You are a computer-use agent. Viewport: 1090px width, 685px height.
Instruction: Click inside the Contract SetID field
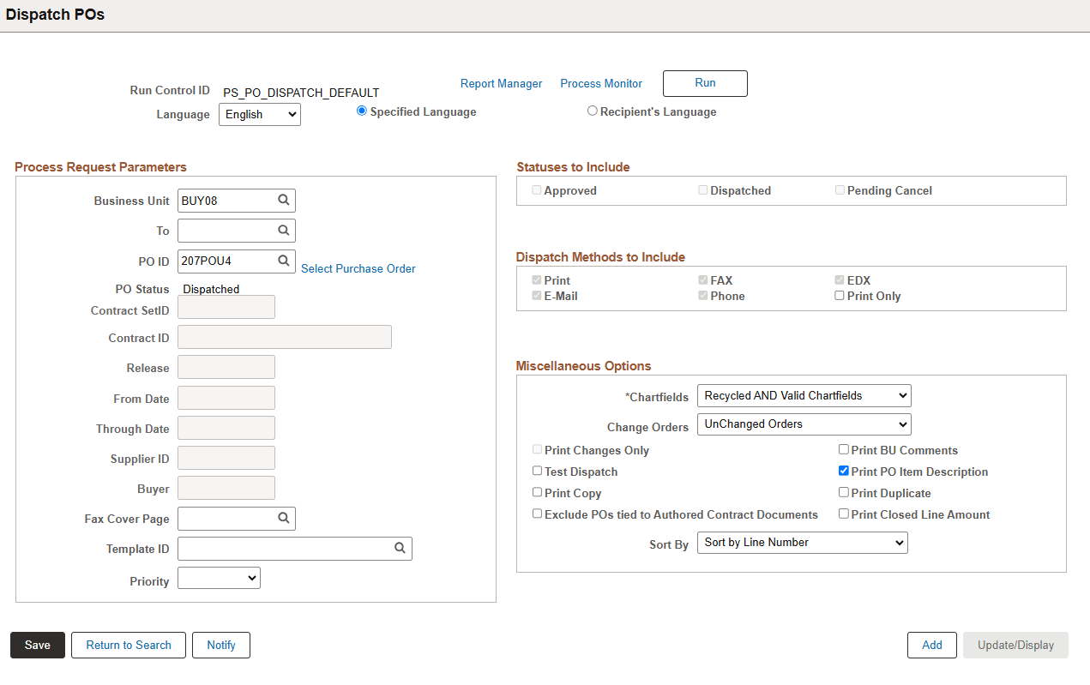(x=226, y=306)
